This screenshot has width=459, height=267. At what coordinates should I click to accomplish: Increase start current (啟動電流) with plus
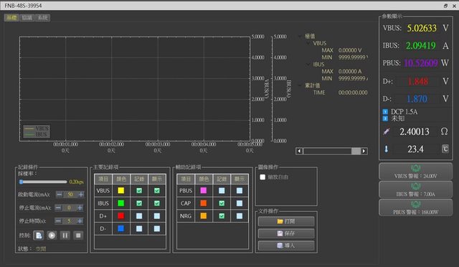pos(81,195)
